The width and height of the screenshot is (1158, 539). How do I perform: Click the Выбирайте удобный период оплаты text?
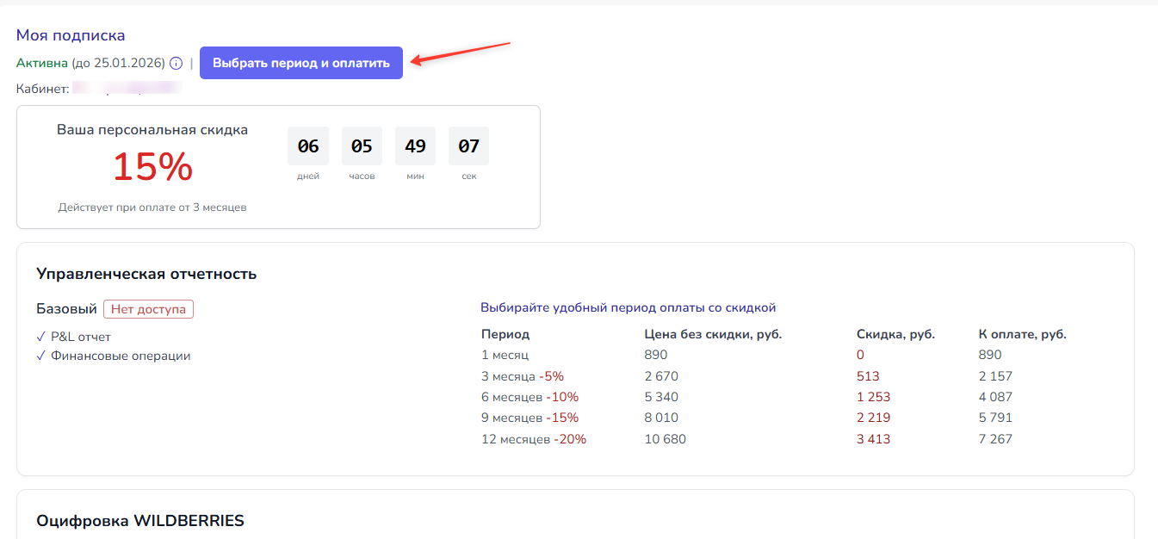(628, 307)
